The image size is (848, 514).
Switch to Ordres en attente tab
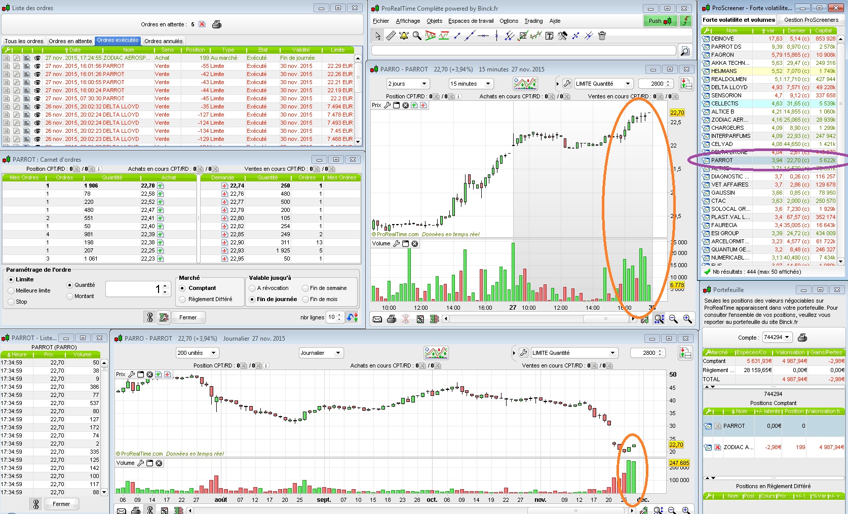point(70,41)
